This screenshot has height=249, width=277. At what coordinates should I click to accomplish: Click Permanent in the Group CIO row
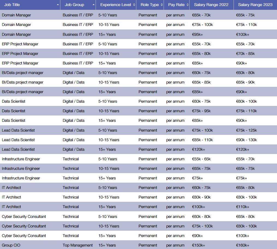coord(148,245)
